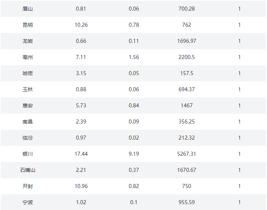This screenshot has width=267, height=210.
Task: Select the 银川 city name
Action: pos(28,154)
